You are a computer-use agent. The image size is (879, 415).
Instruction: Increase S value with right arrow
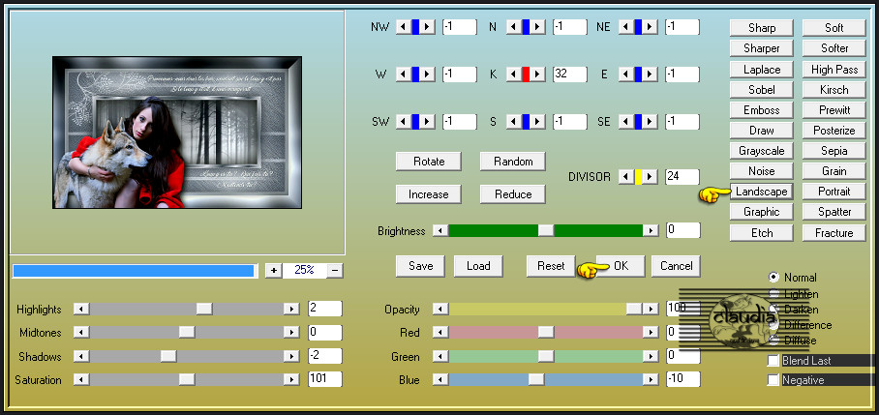click(537, 122)
